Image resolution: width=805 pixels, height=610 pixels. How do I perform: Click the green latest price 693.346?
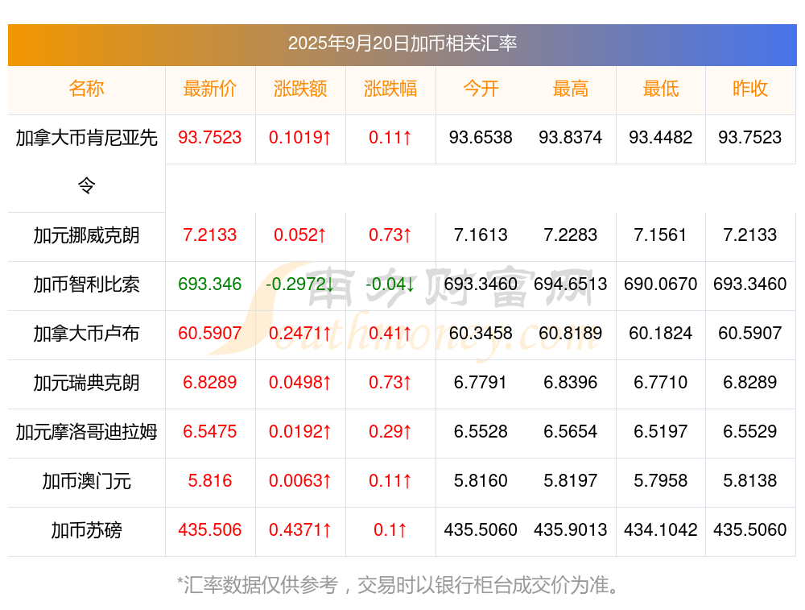210,284
